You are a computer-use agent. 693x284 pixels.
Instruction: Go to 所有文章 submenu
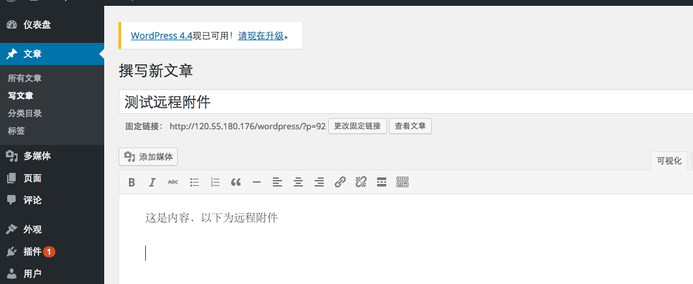pos(25,79)
